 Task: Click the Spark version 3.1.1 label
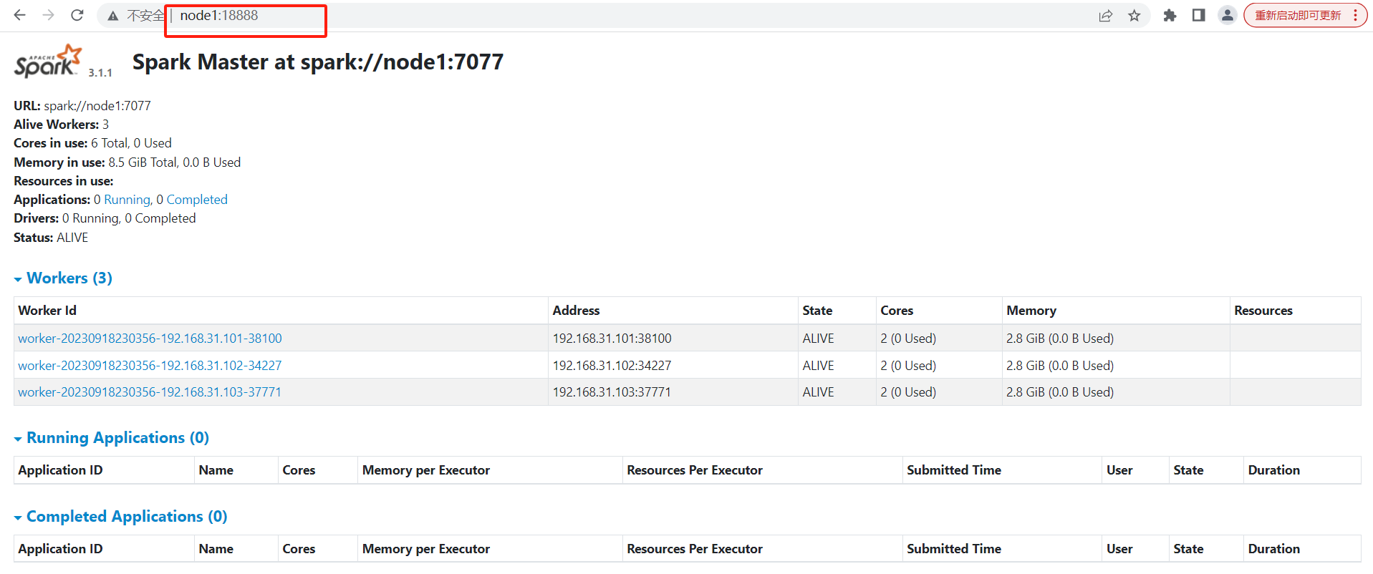click(x=100, y=73)
